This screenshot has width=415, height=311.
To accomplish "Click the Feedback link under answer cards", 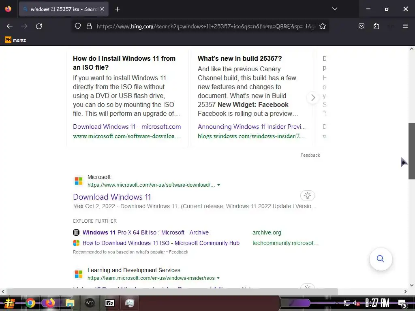I will (310, 155).
